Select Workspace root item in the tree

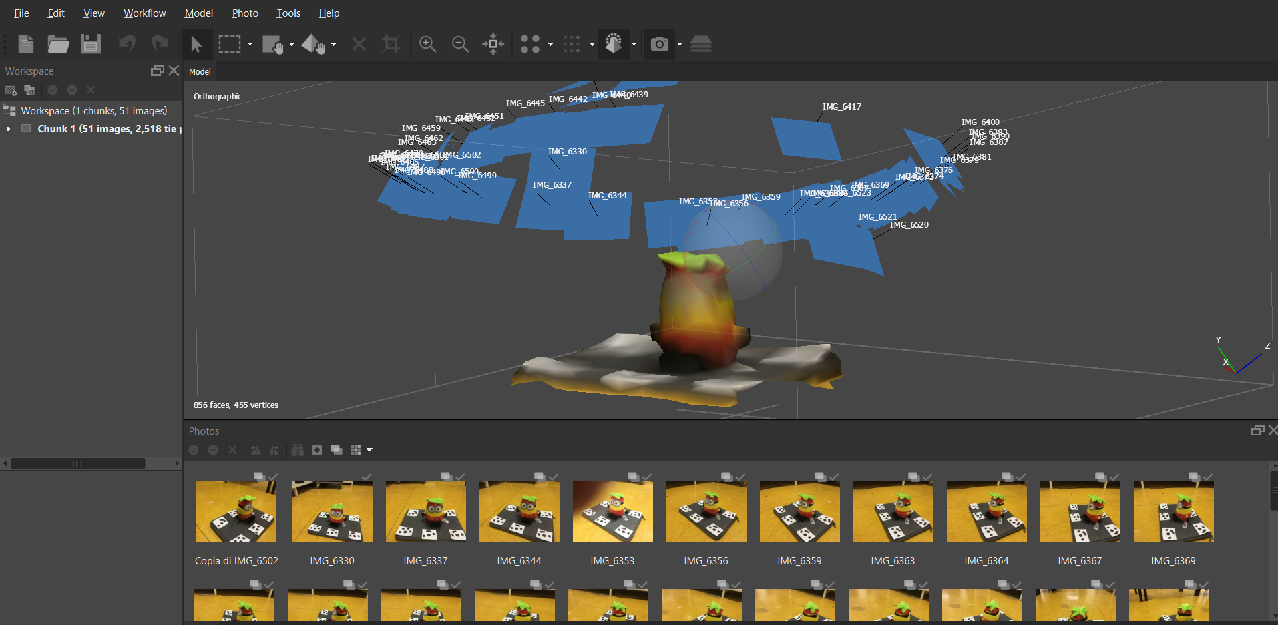93,111
